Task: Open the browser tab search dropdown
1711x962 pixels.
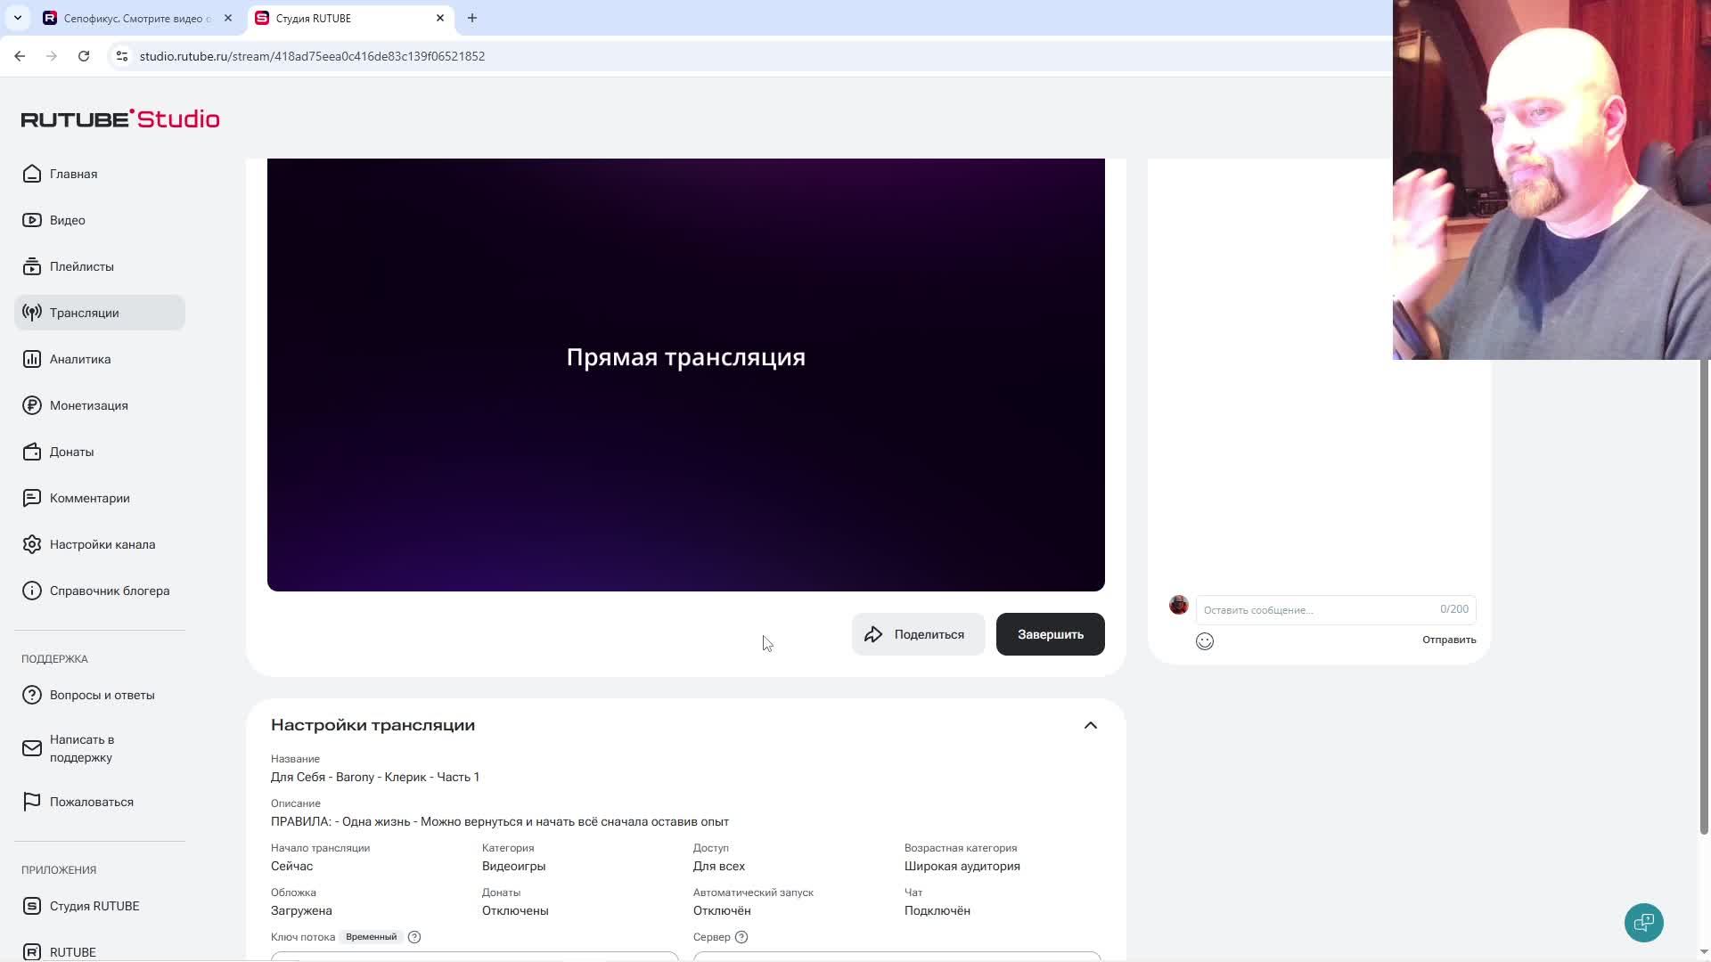Action: pos(17,18)
